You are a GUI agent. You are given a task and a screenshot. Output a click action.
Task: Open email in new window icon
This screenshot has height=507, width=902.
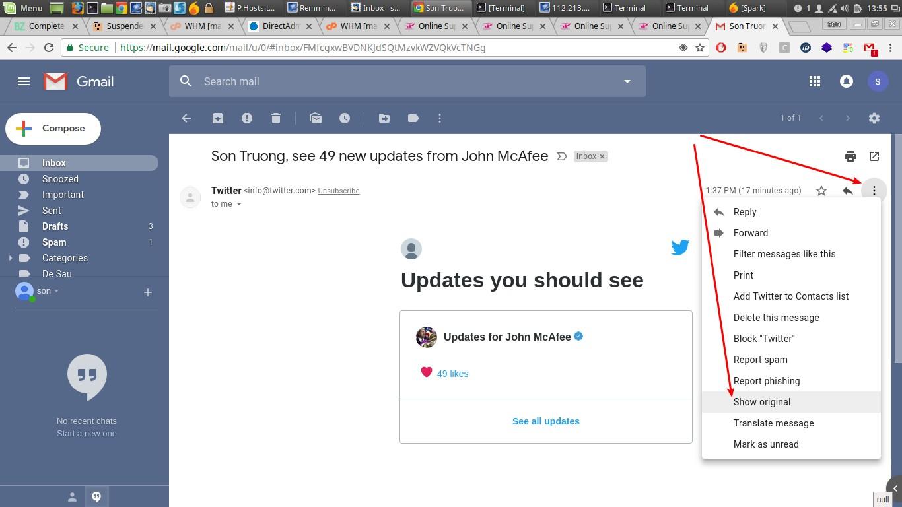874,156
